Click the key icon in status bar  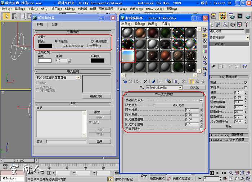click(144, 176)
